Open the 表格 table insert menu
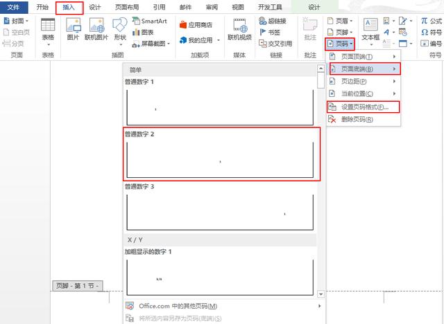Image resolution: width=444 pixels, height=324 pixels. pyautogui.click(x=48, y=32)
